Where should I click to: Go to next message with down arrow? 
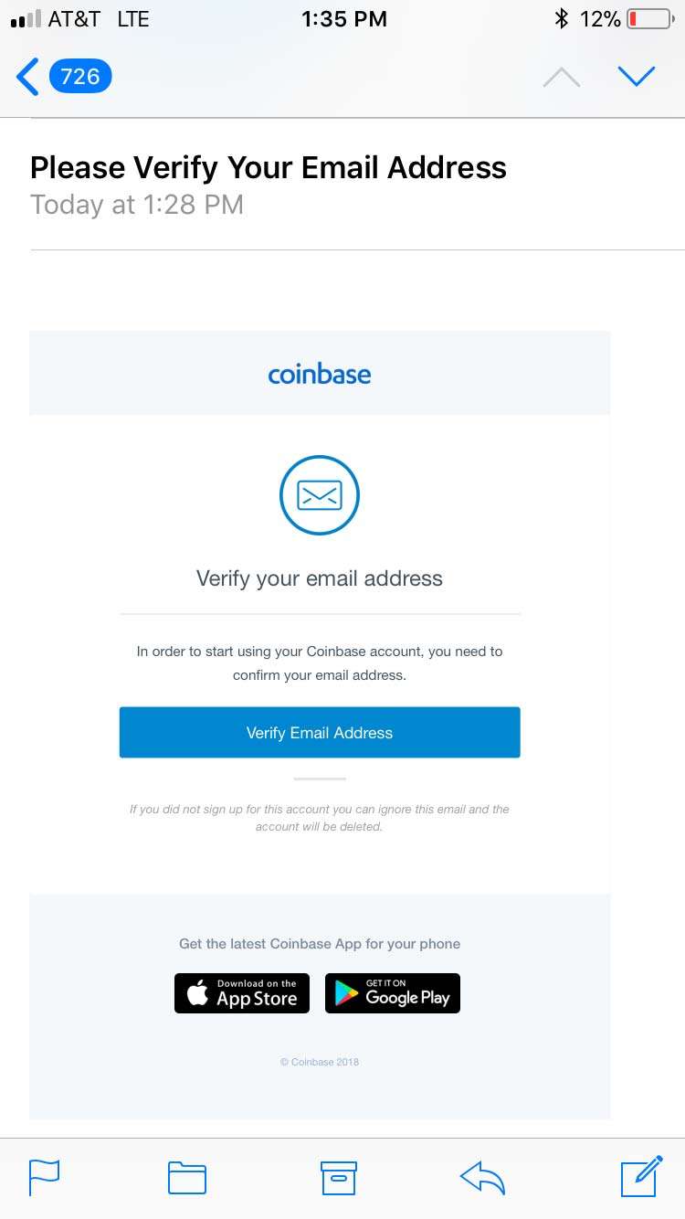point(636,77)
